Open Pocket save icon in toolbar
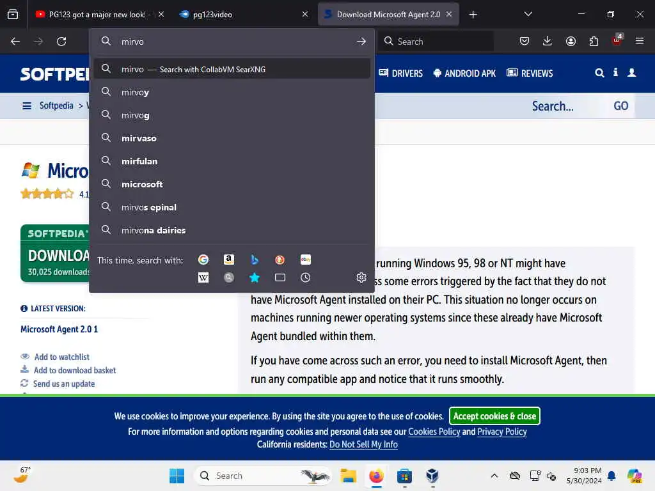This screenshot has width=655, height=491. click(525, 41)
